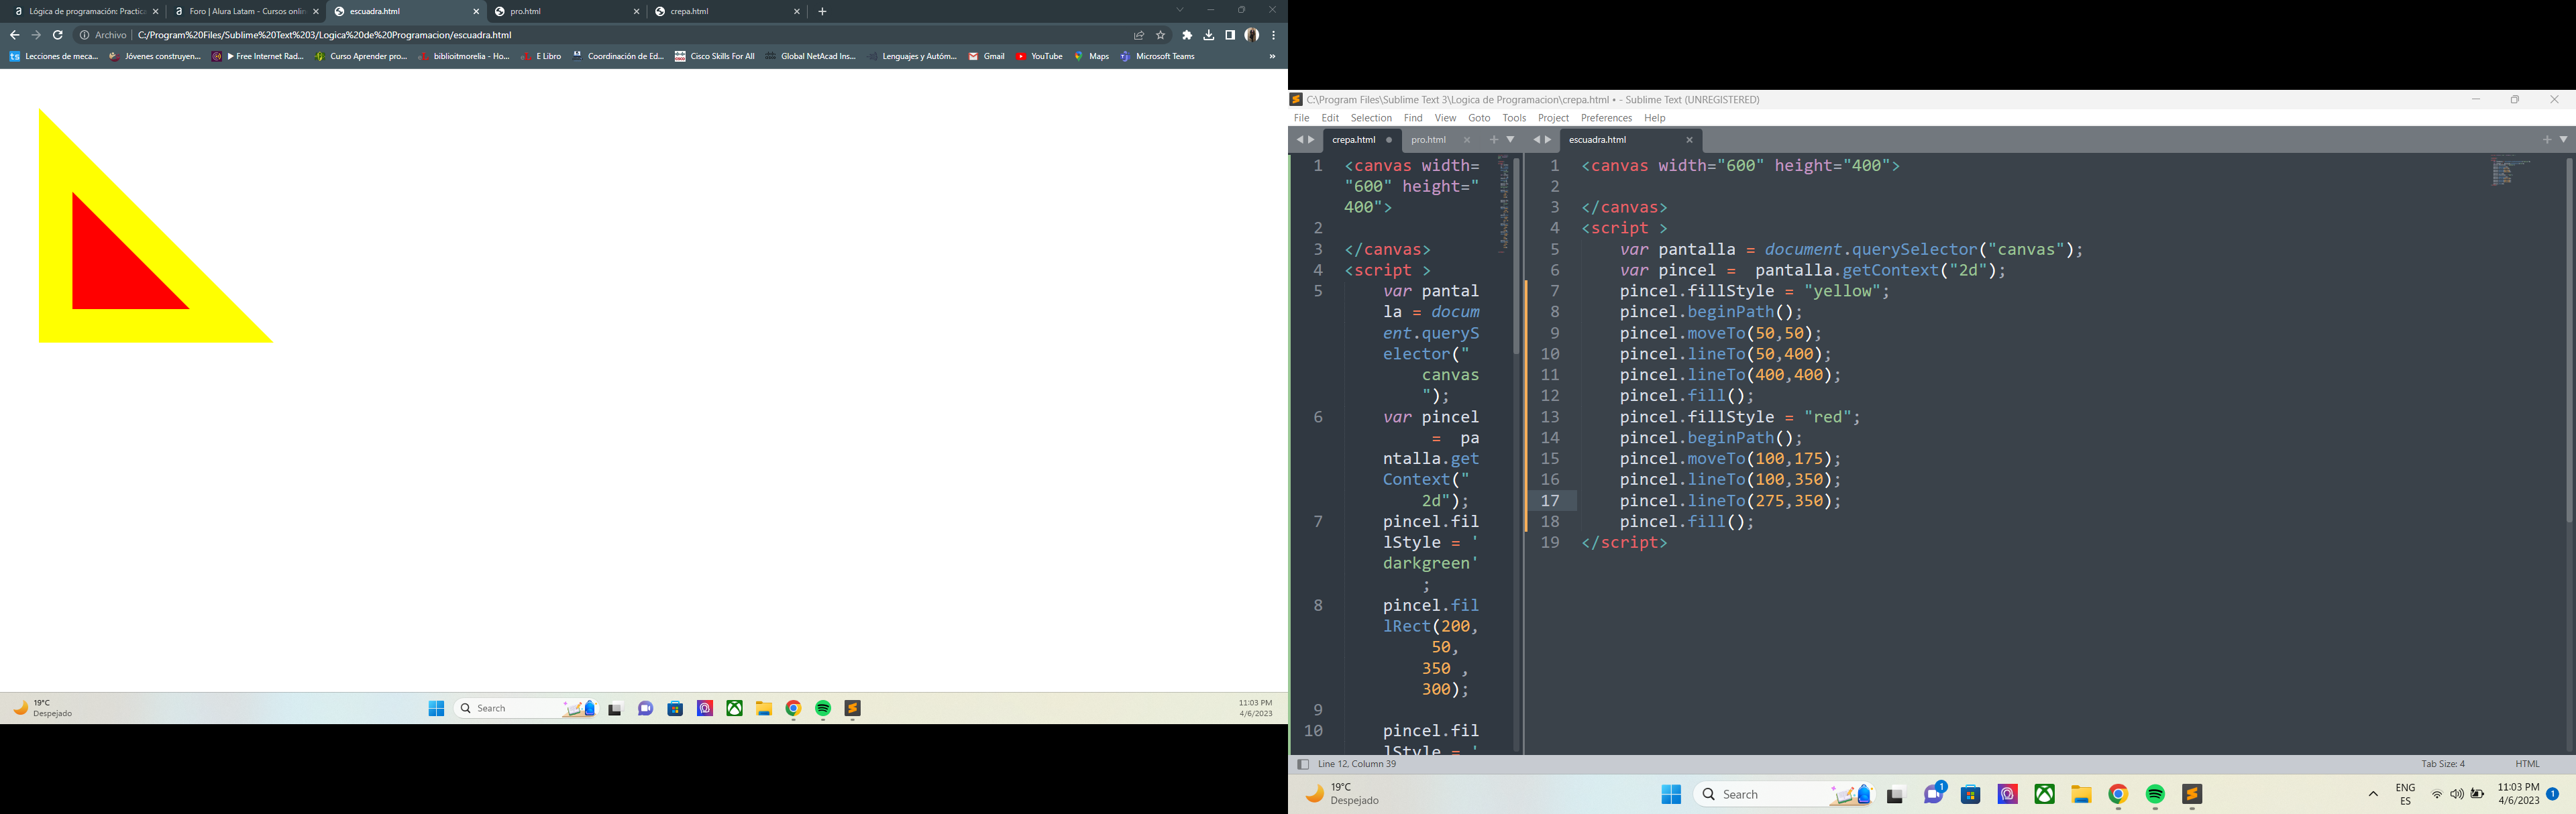Switch to the pro.html Chrome tab

pos(567,12)
